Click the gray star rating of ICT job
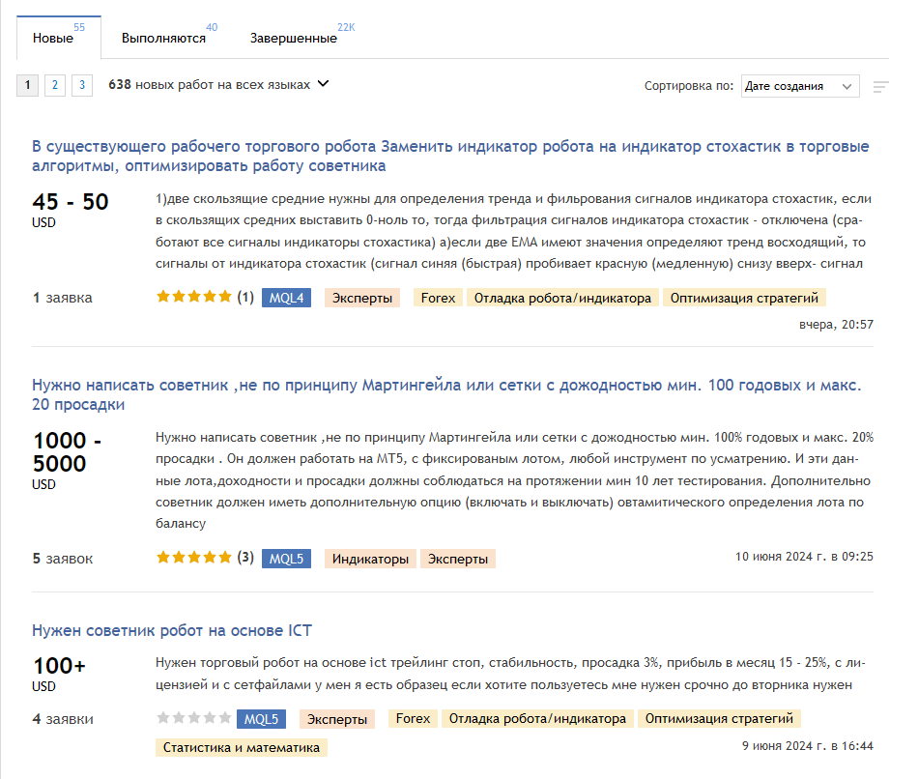The width and height of the screenshot is (918, 779). coord(194,719)
